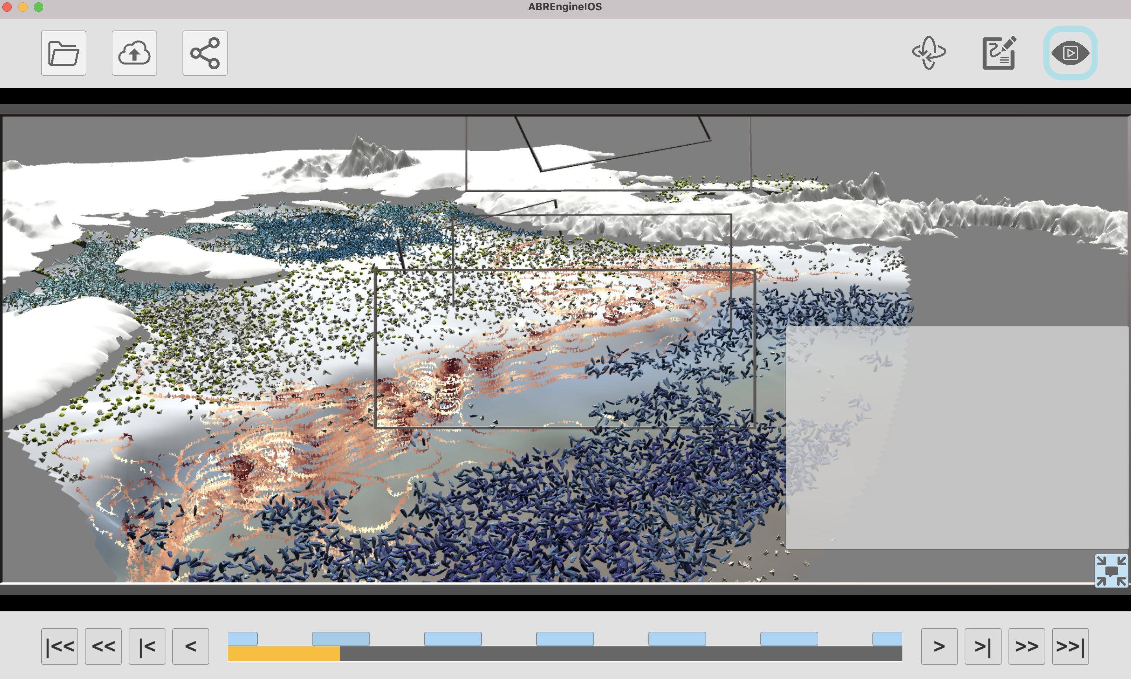This screenshot has width=1131, height=679.
Task: Click the |< previous keyframe button
Action: tap(147, 646)
